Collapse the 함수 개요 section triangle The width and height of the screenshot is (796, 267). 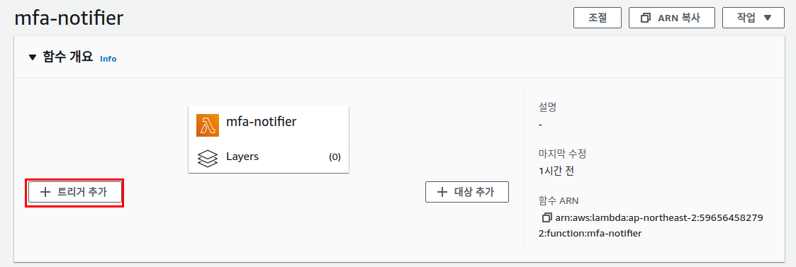(x=33, y=57)
